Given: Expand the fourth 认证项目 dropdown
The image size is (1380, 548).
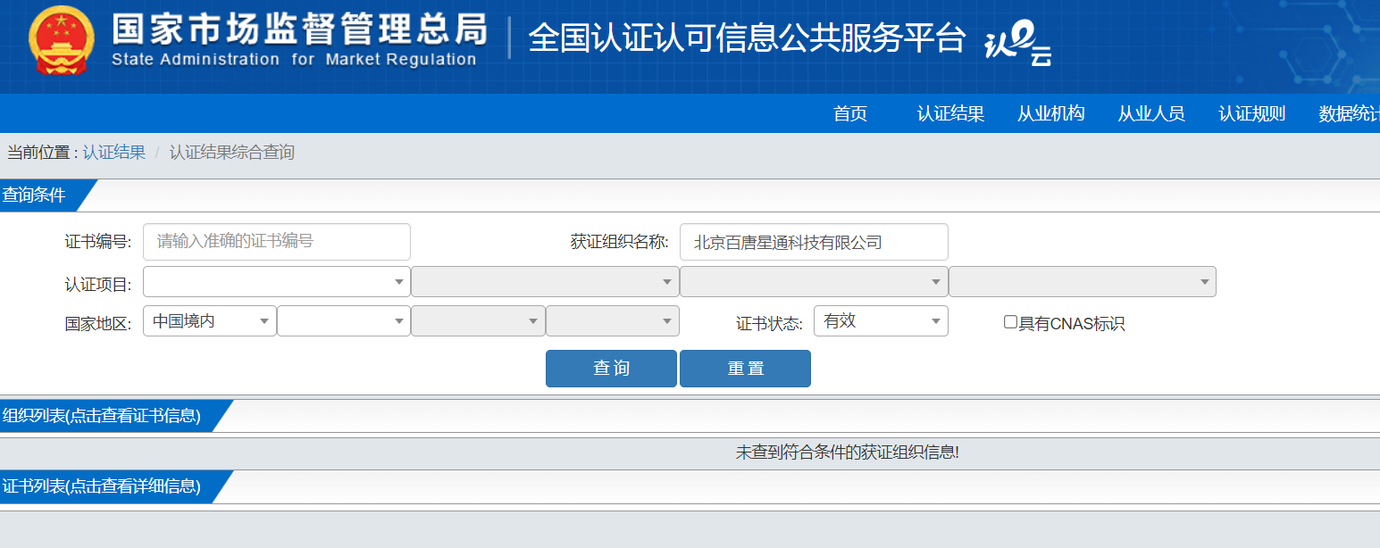Looking at the screenshot, I should point(1083,282).
